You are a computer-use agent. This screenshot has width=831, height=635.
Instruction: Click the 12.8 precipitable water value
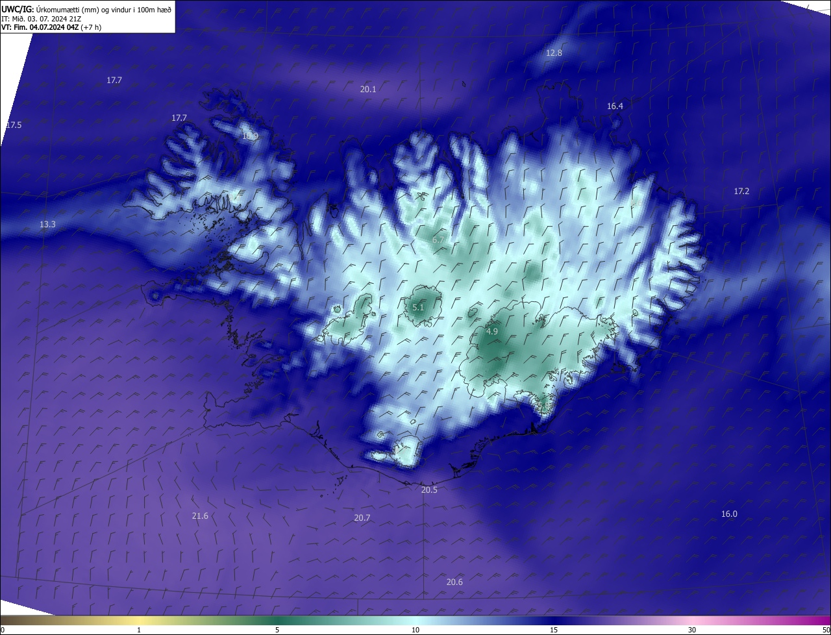click(x=554, y=53)
